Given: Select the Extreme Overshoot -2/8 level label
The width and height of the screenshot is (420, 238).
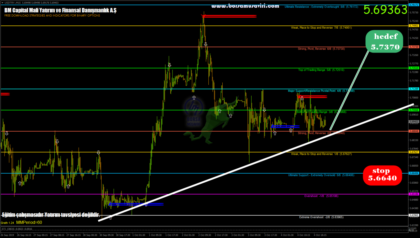Looking at the screenshot, I should click(321, 217).
